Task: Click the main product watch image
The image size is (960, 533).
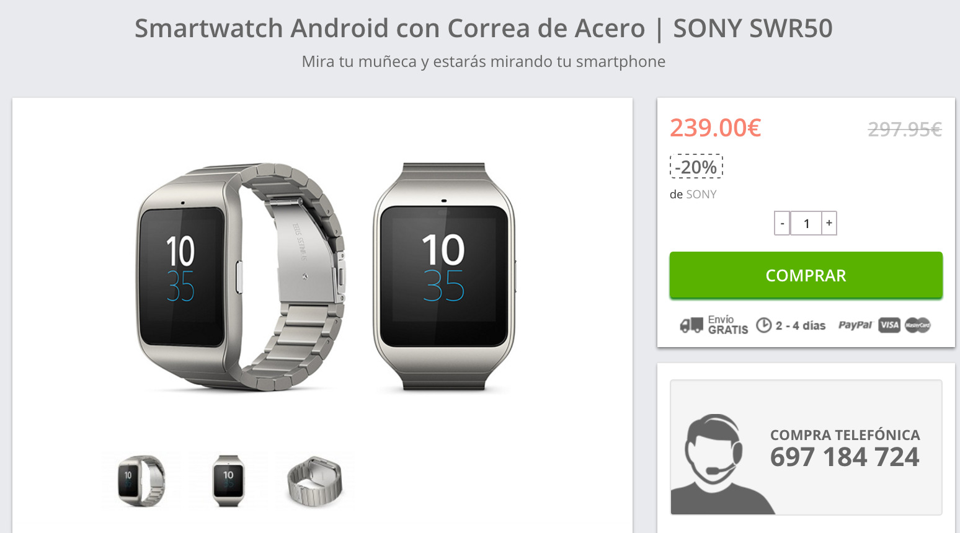Action: tap(327, 277)
